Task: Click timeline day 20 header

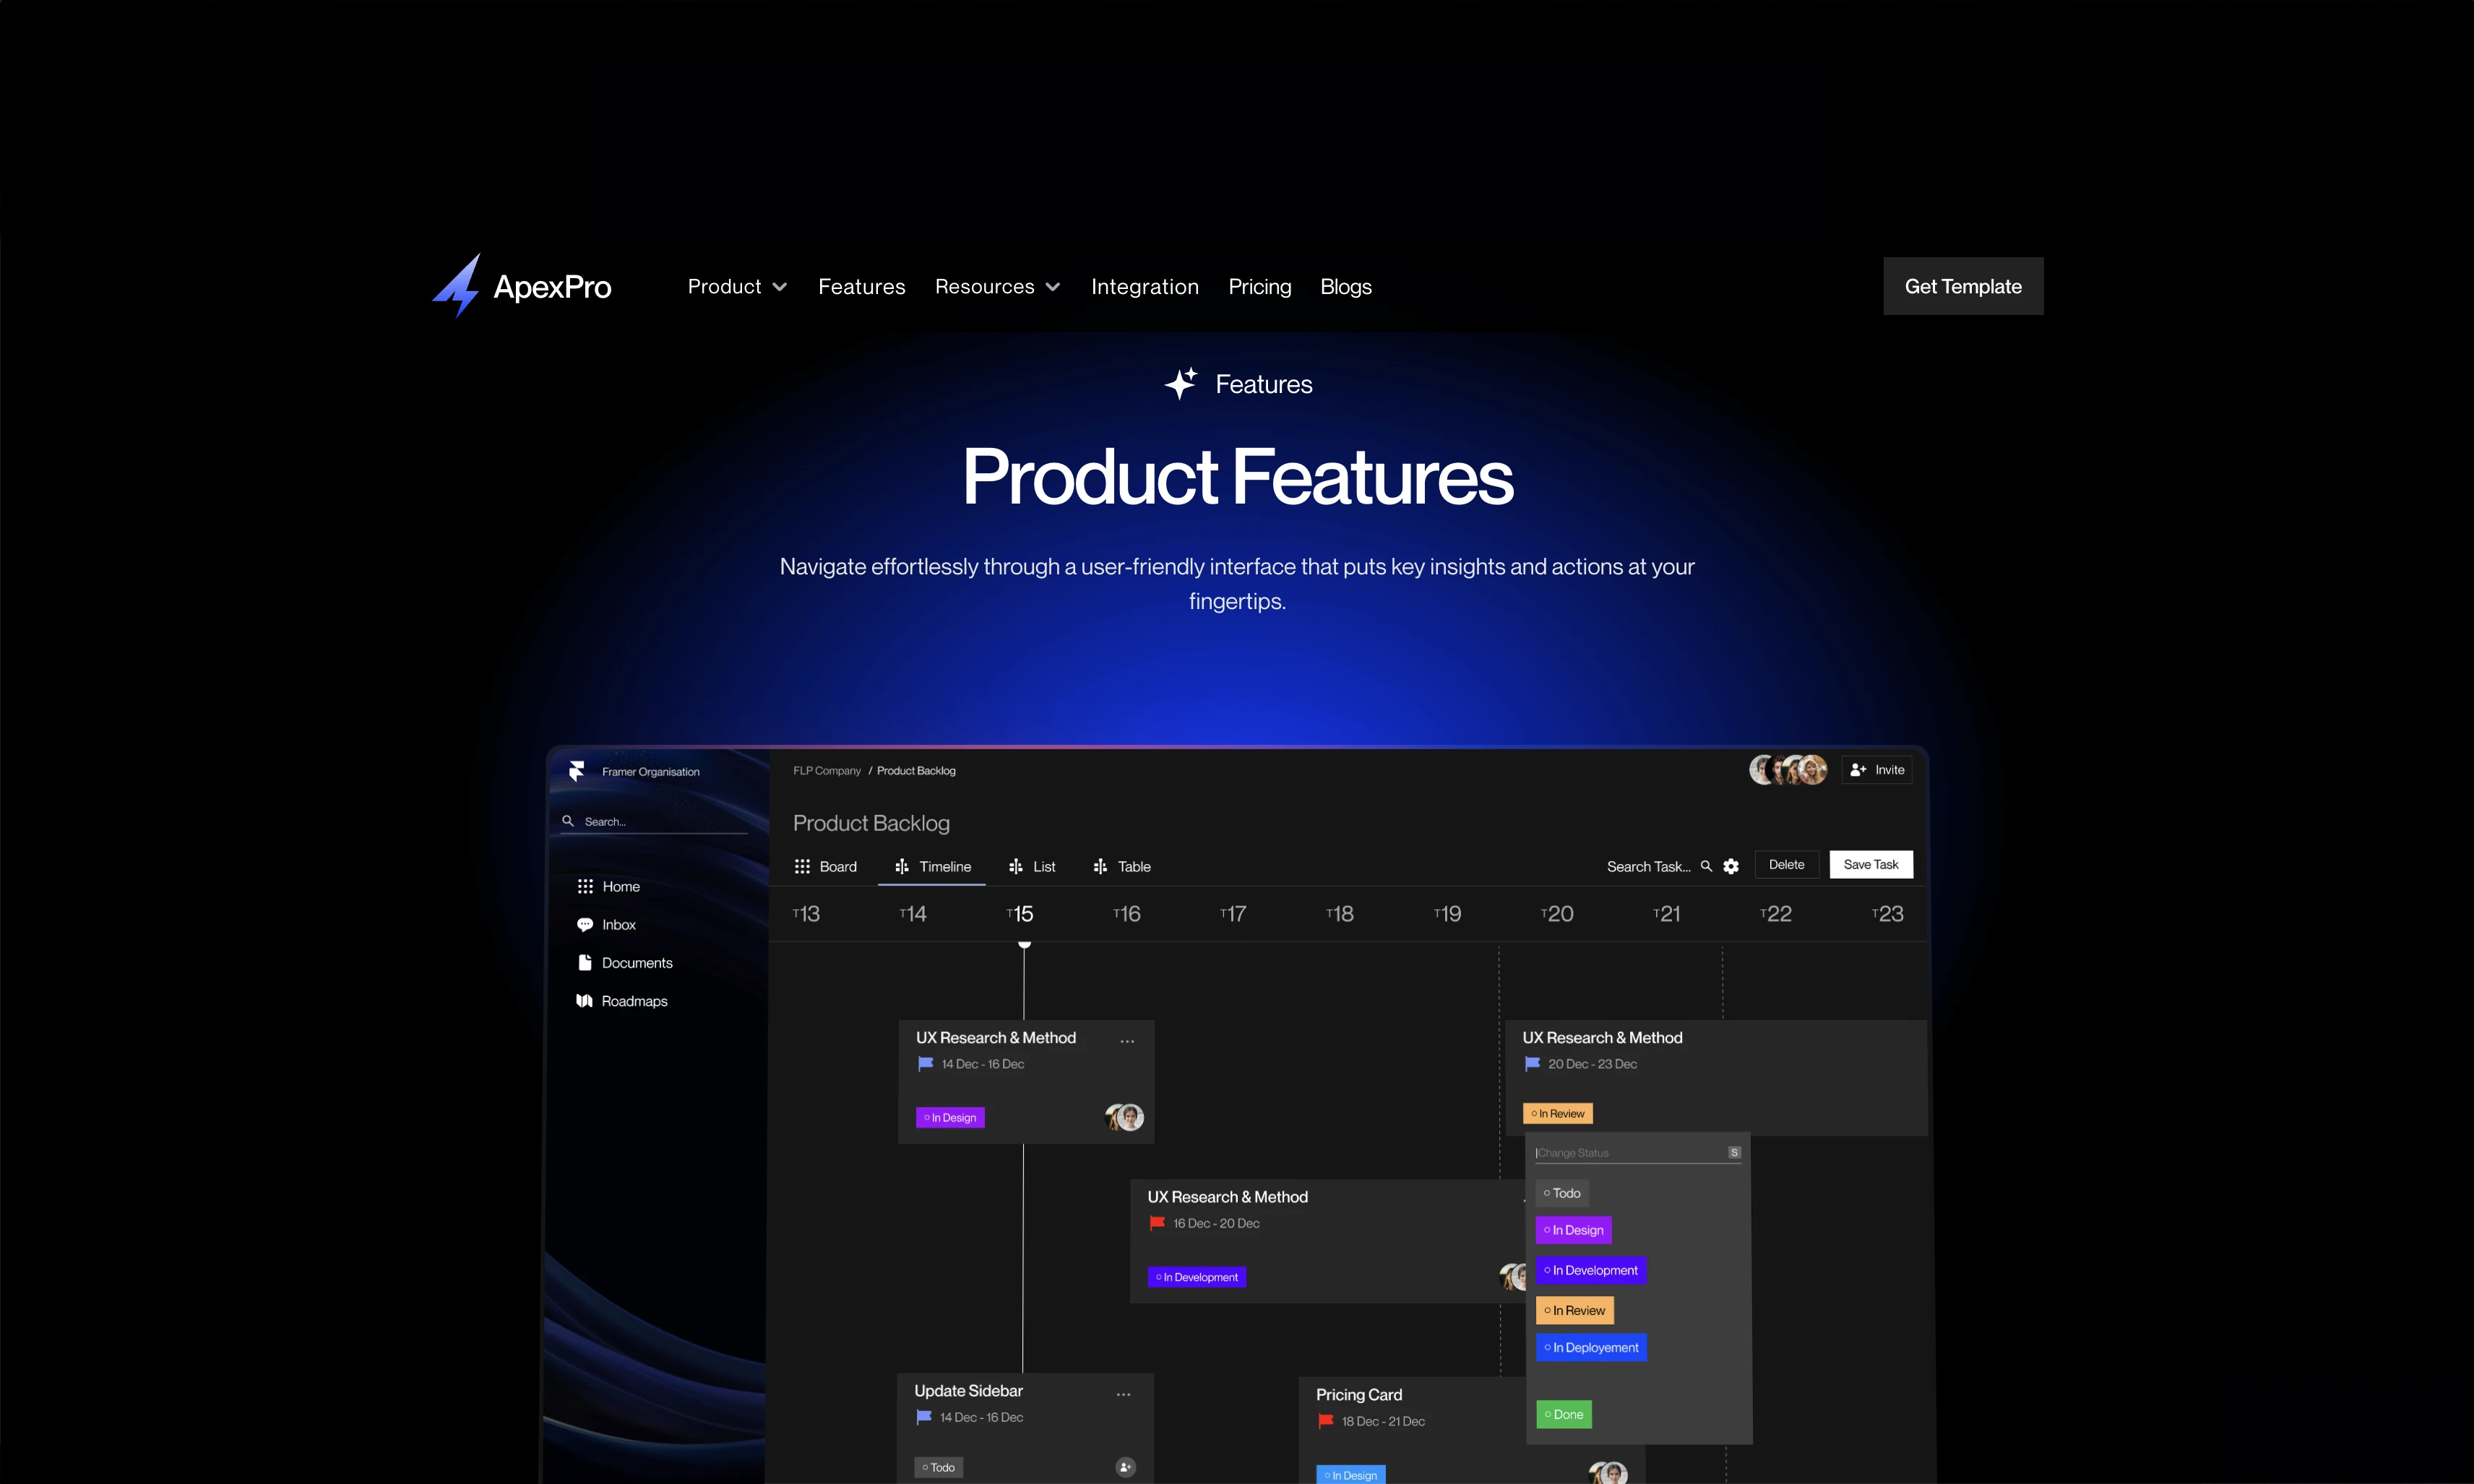Action: [1557, 914]
